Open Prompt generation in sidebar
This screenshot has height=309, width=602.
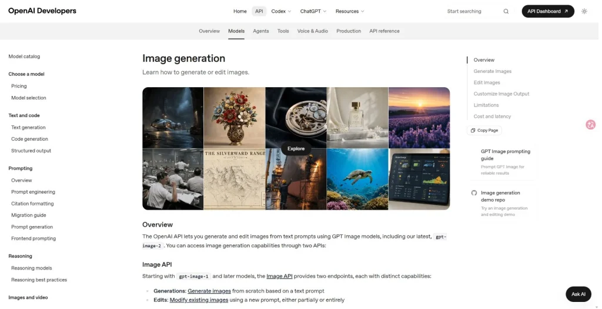pos(32,227)
